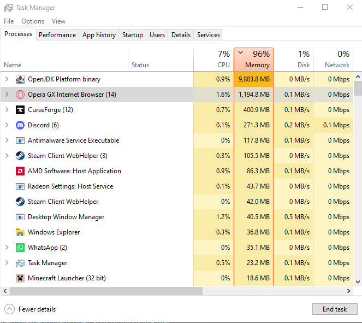
Task: Click the single Steam Client WebHelper icon
Action: tap(20, 202)
